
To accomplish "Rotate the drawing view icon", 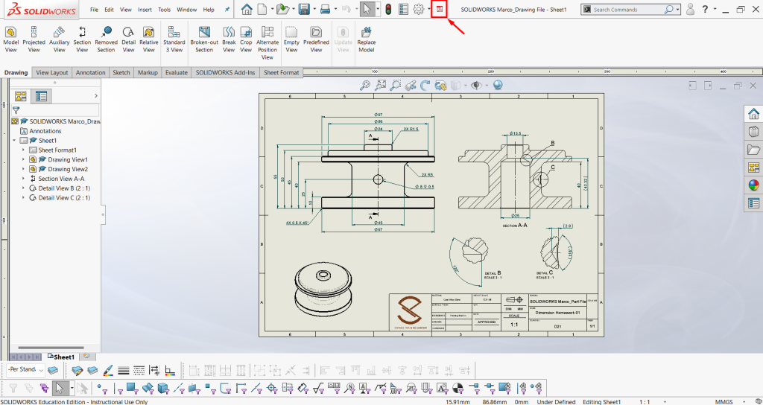I will [x=425, y=86].
